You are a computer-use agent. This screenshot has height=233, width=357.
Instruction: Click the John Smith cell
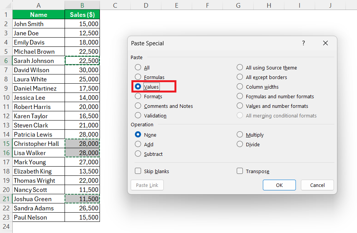(x=38, y=24)
